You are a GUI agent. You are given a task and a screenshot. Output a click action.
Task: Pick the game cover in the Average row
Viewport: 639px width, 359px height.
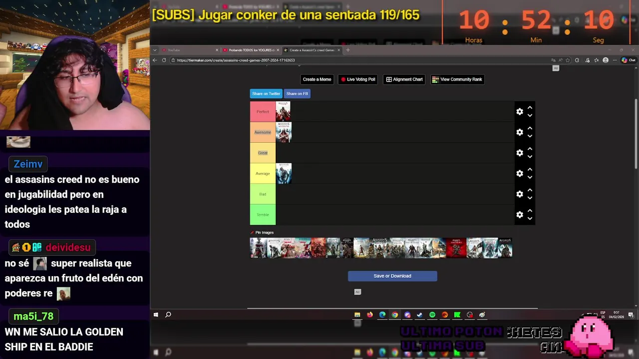(284, 174)
